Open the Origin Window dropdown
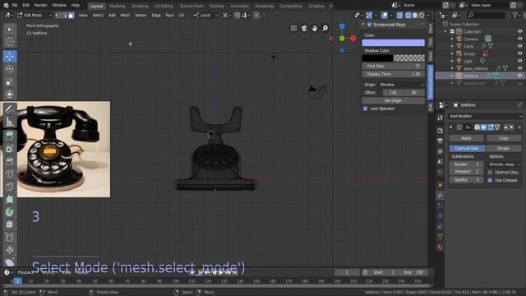This screenshot has width=526, height=296. [x=401, y=85]
